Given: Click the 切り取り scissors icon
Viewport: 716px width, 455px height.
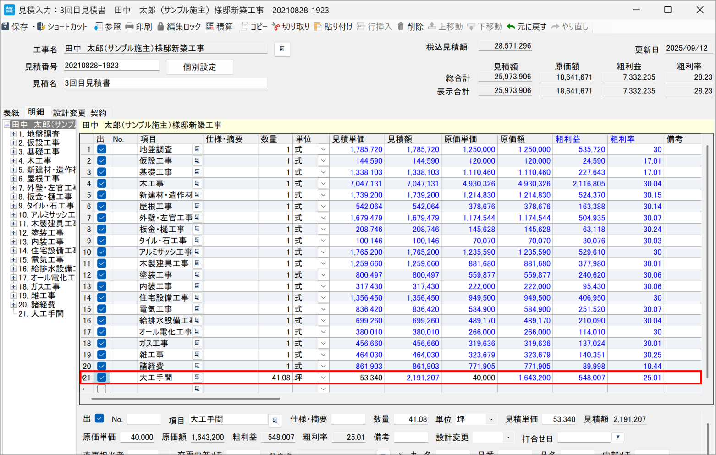Looking at the screenshot, I should [275, 27].
